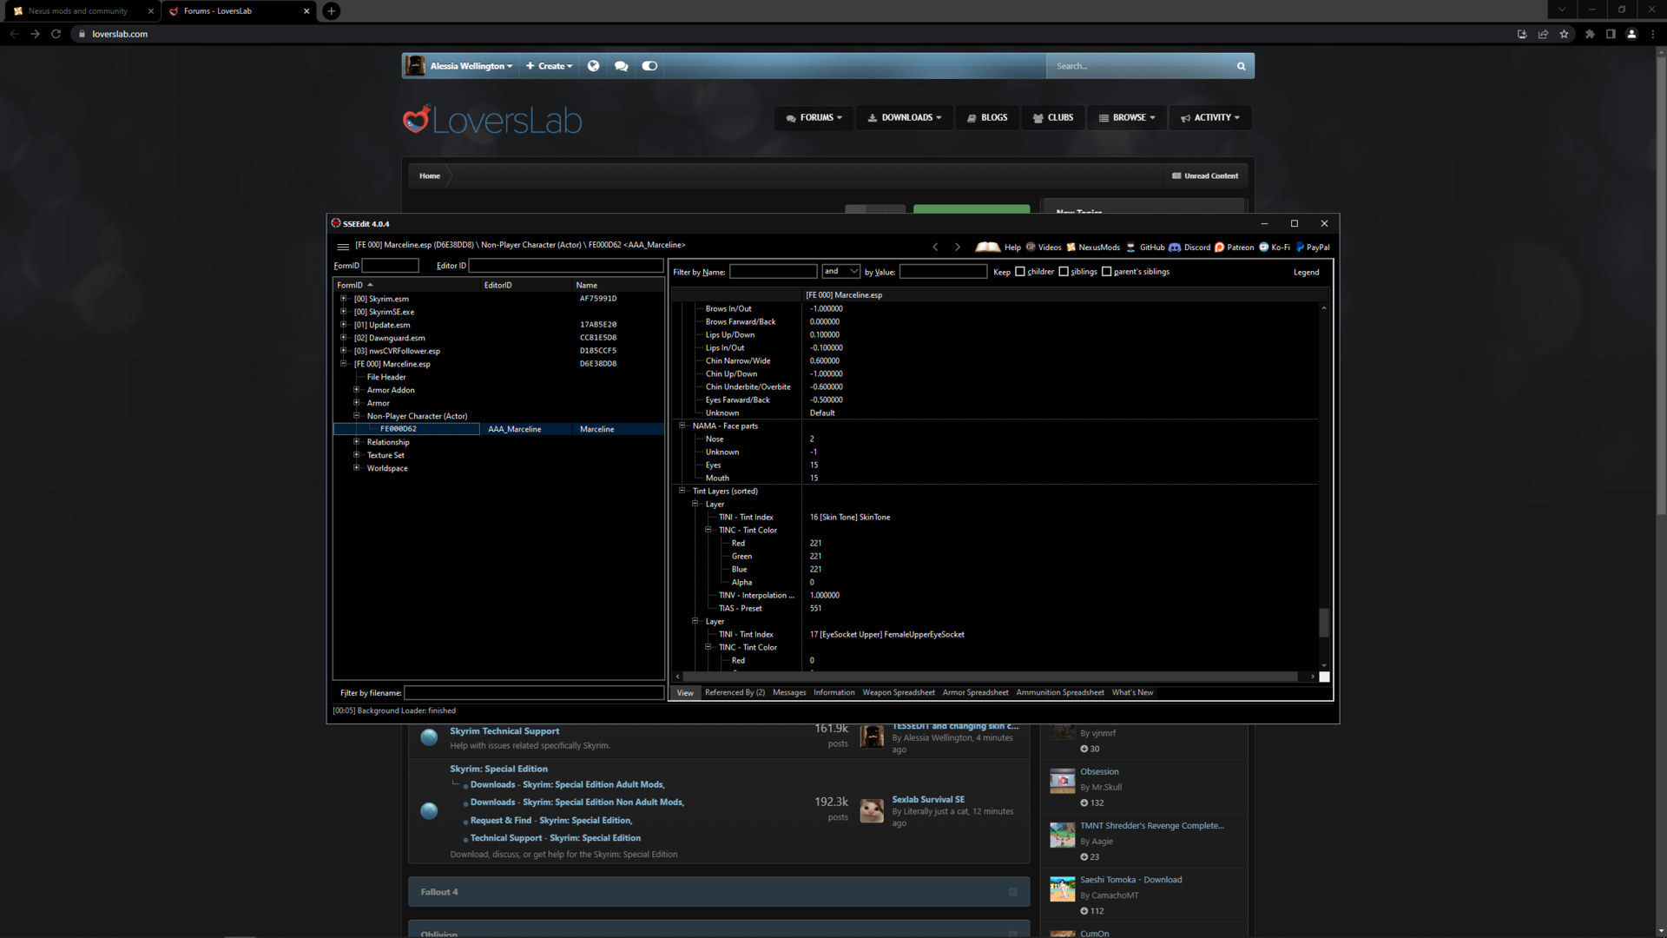Open NexusMods link in SSEEdit toolbar
The width and height of the screenshot is (1667, 938).
point(1093,248)
